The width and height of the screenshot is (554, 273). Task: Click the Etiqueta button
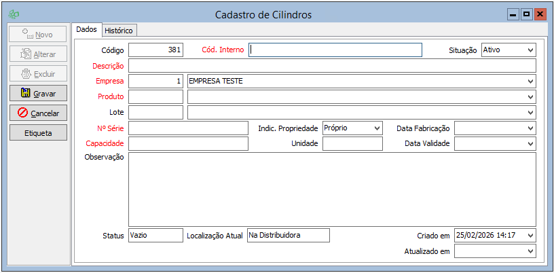click(38, 132)
